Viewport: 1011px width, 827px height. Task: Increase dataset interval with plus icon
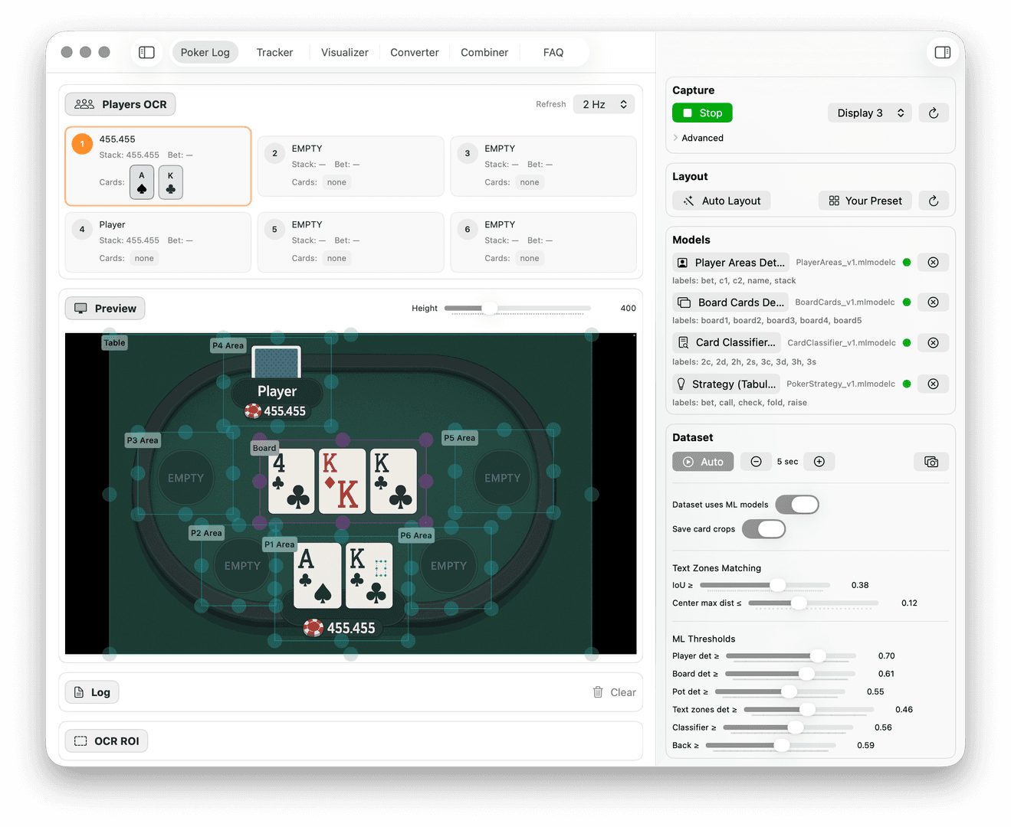[819, 461]
